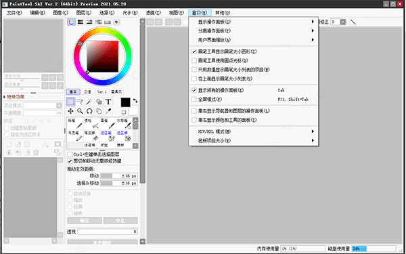
Task: Show the swatches panel icon
Action: tap(108, 22)
